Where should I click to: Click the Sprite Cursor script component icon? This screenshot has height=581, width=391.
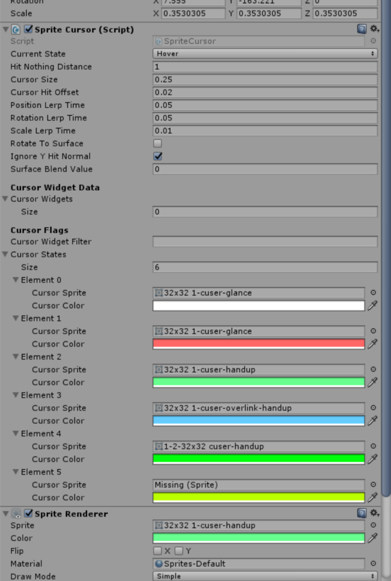[x=16, y=30]
